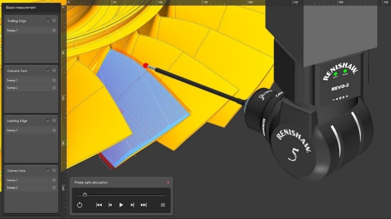The height and width of the screenshot is (219, 391).
Task: Select Sweep 1 under Leading Edge
Action: pos(26,130)
